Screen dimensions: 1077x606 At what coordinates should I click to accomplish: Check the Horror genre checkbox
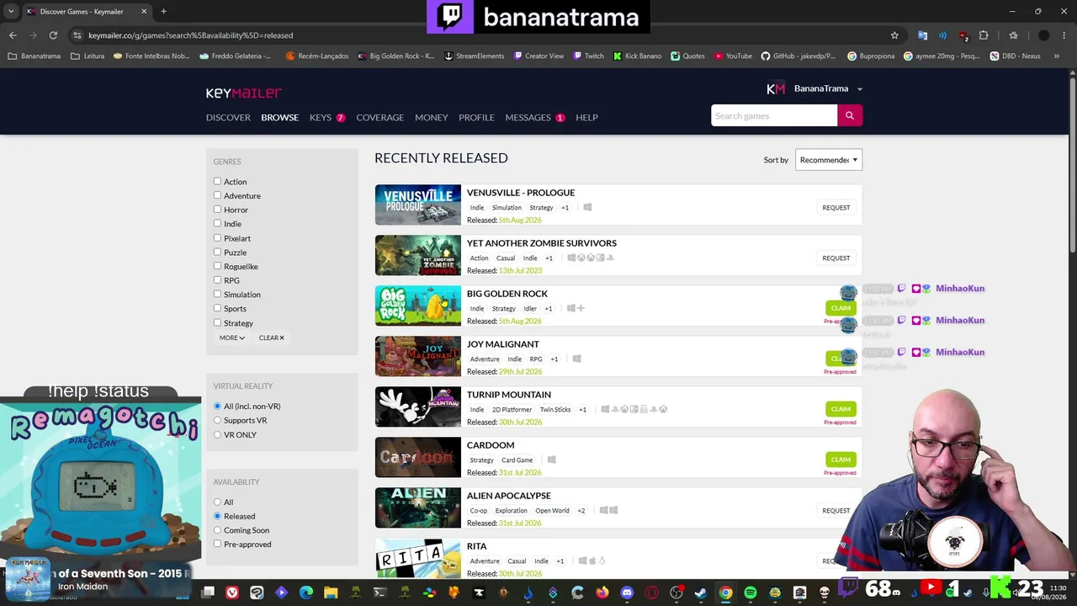217,210
